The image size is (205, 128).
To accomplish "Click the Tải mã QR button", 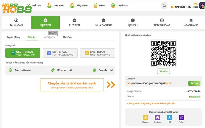I will (163, 71).
